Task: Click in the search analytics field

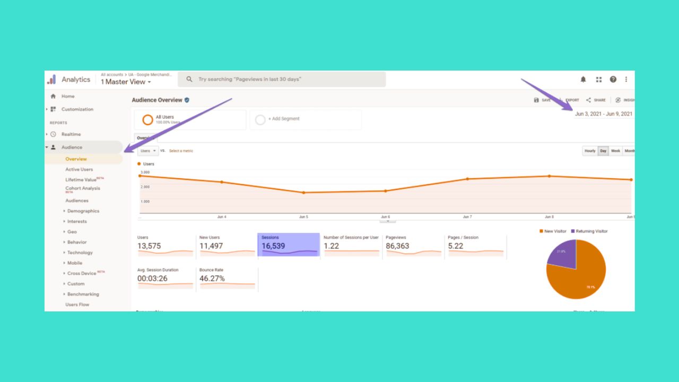Action: [x=282, y=79]
